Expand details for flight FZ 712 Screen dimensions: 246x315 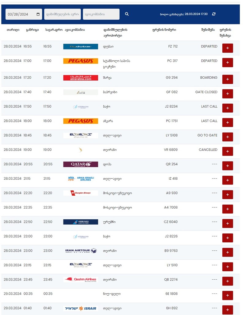click(228, 48)
